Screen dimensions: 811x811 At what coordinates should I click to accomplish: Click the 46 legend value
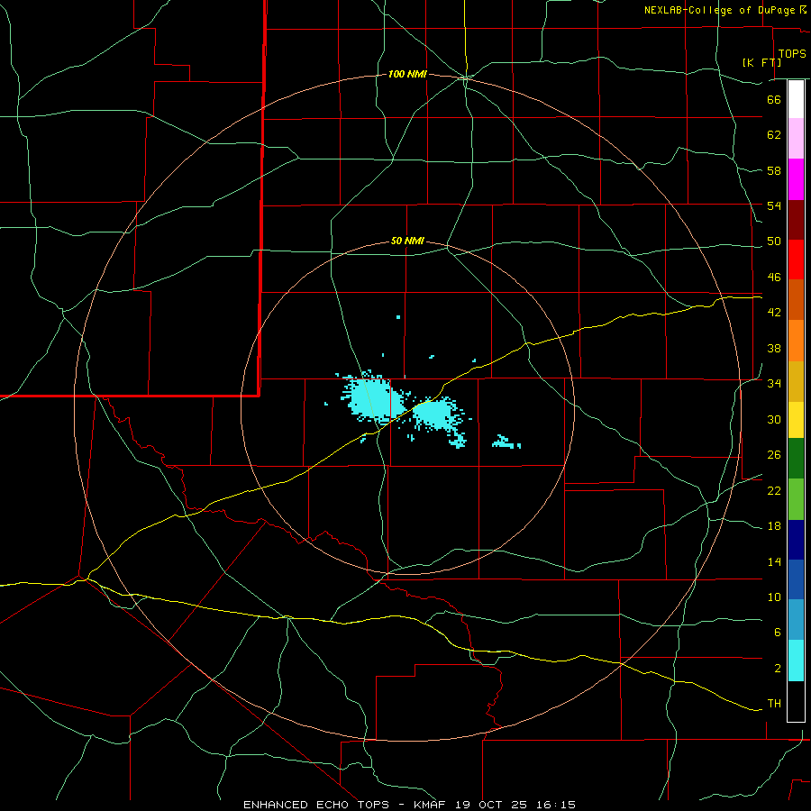pos(774,278)
